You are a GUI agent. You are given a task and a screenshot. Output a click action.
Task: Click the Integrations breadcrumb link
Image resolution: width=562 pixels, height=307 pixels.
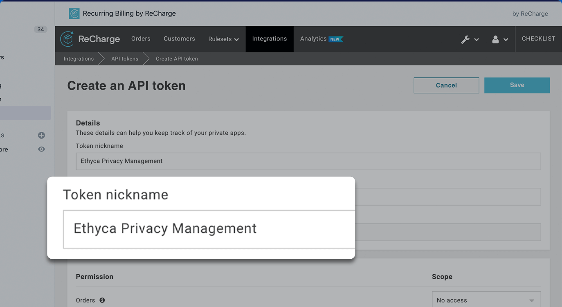click(79, 59)
